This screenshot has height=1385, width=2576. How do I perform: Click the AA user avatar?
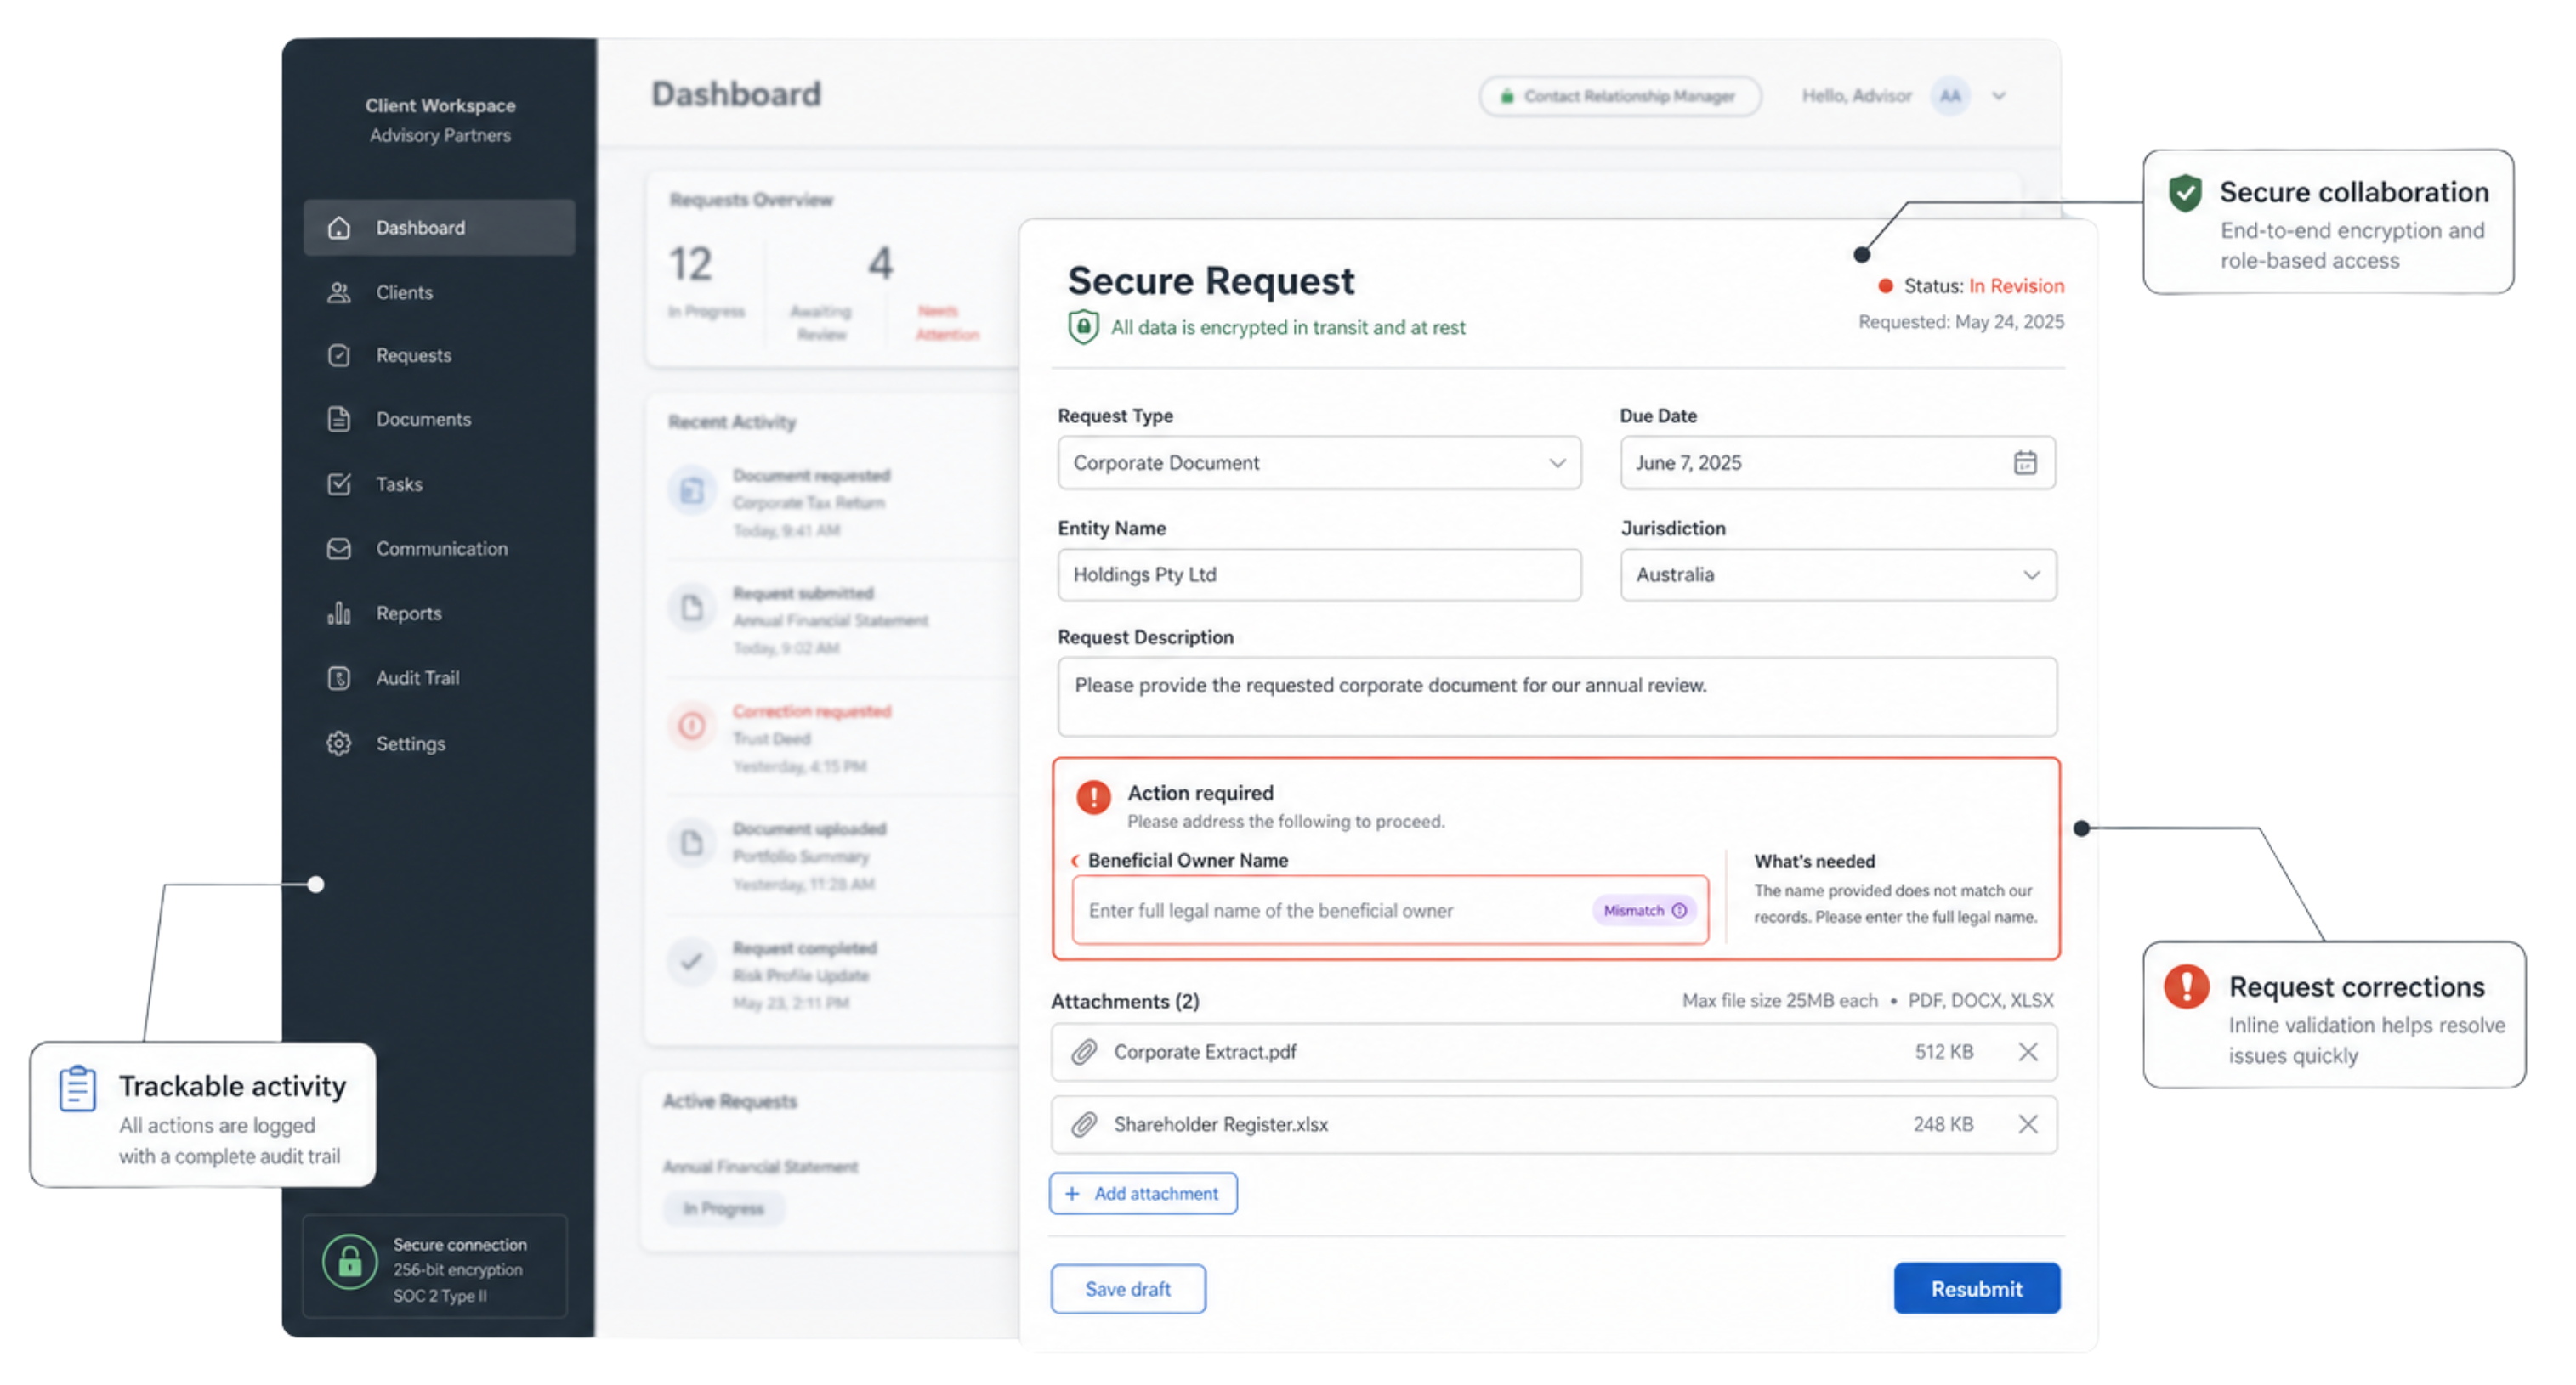[1950, 96]
